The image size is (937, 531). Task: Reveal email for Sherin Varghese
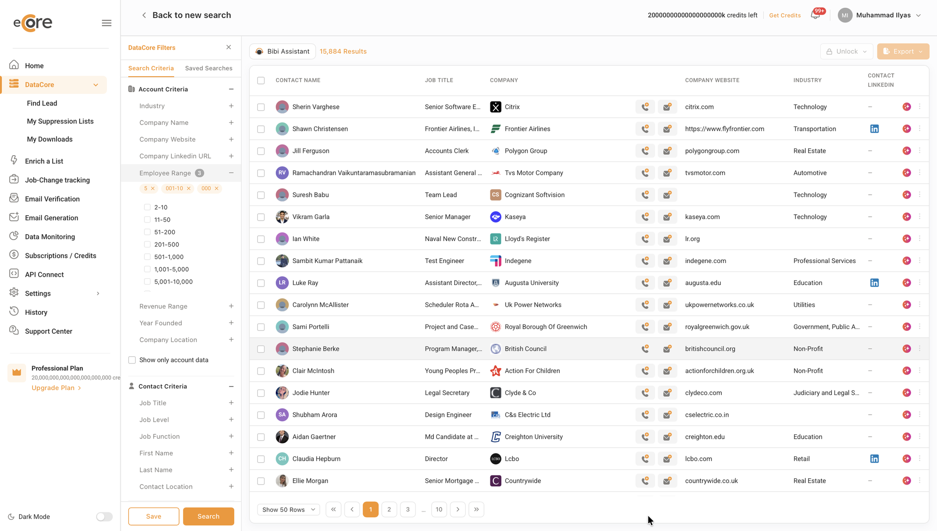[x=667, y=107]
